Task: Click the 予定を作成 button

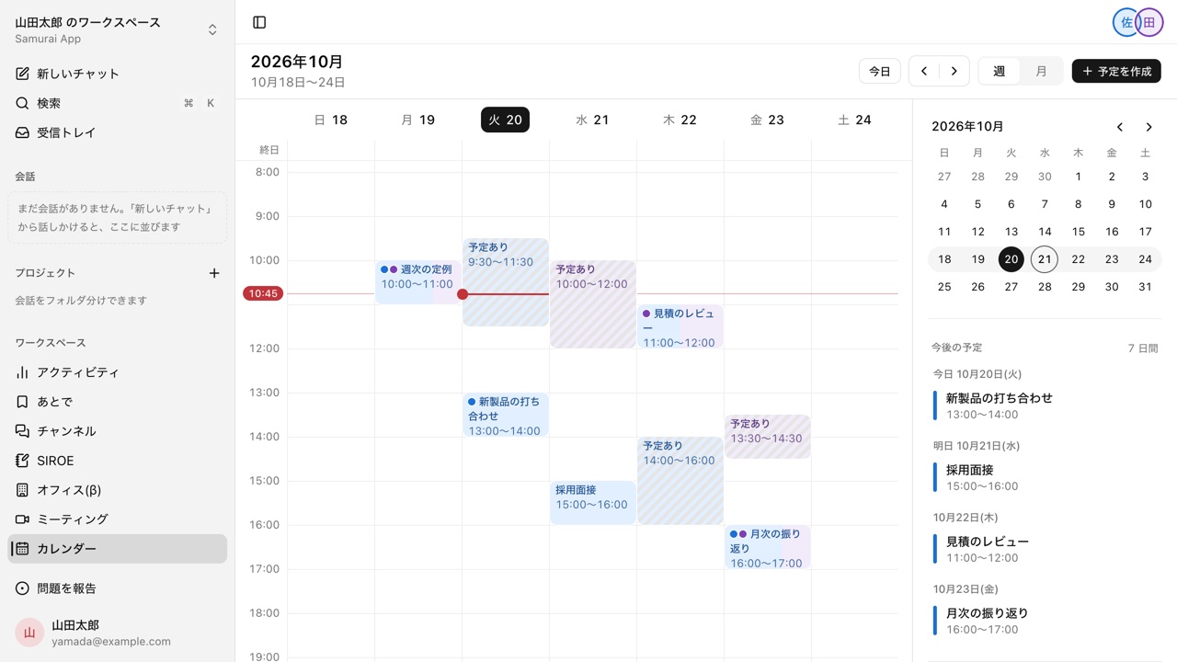Action: pos(1116,72)
